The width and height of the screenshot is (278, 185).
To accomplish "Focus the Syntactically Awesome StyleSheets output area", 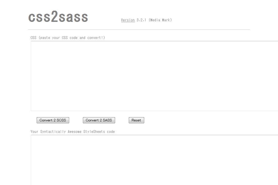I will coord(154,160).
